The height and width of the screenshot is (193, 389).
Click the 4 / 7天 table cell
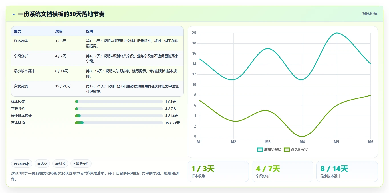[61, 56]
